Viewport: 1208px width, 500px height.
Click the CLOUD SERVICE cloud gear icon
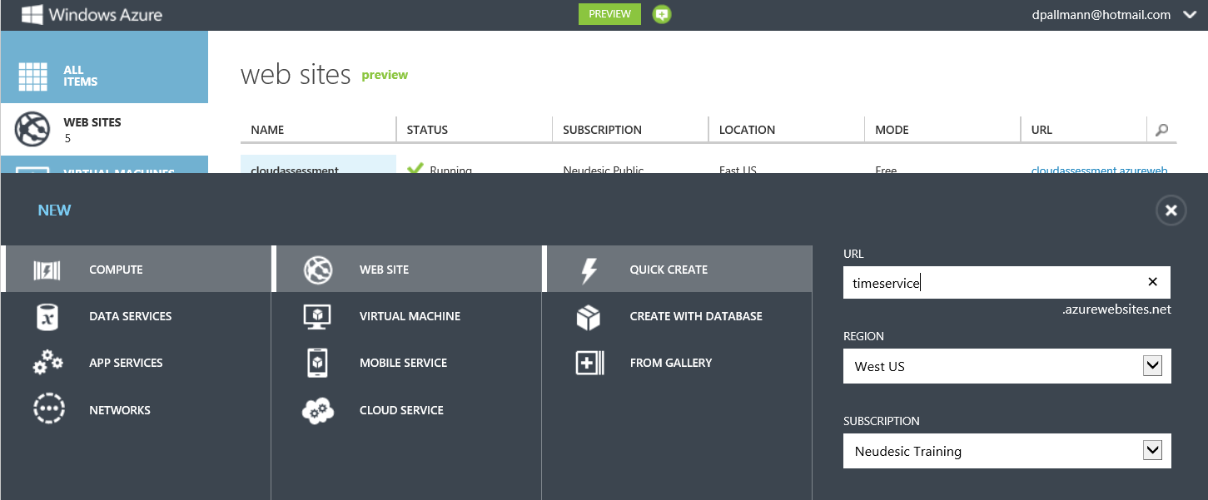[x=318, y=411]
